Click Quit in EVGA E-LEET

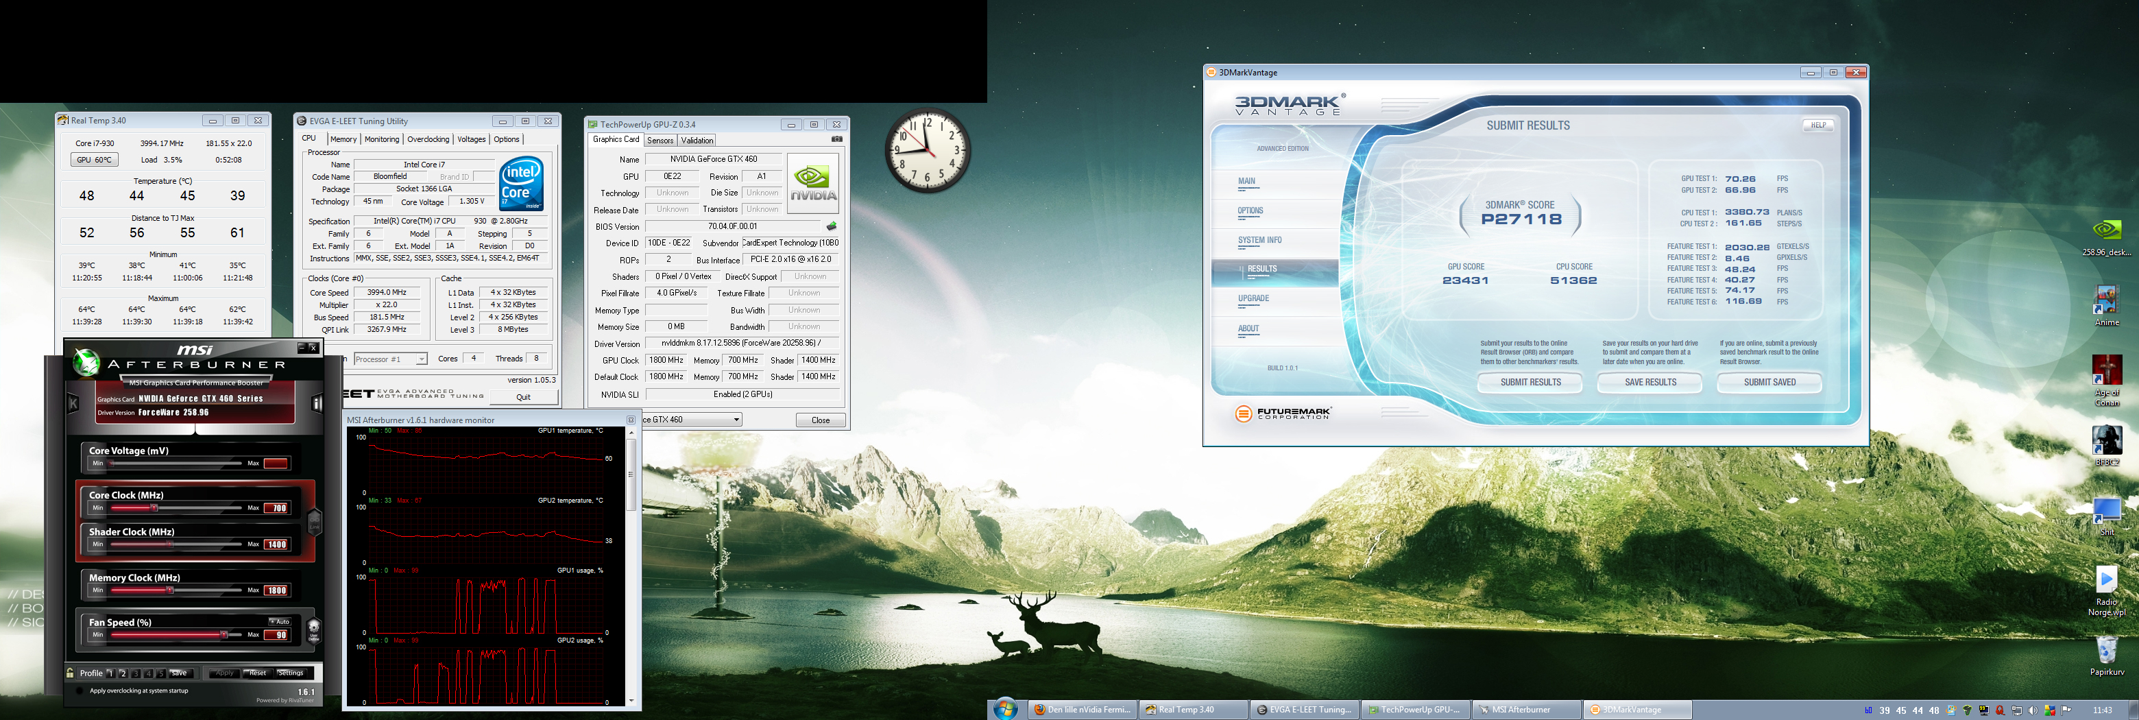tap(523, 397)
